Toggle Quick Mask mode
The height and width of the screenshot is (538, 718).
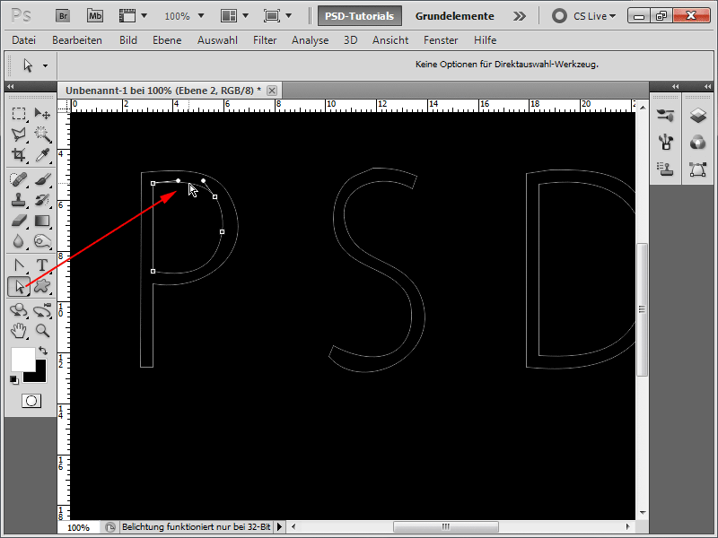pos(31,401)
